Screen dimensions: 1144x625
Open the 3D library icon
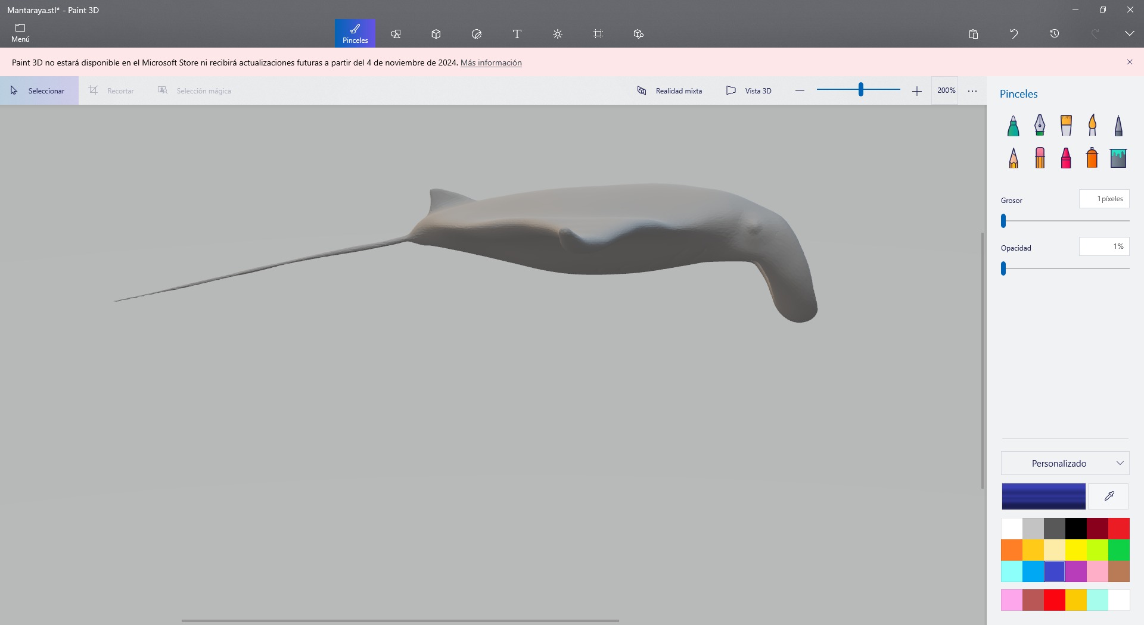coord(639,34)
